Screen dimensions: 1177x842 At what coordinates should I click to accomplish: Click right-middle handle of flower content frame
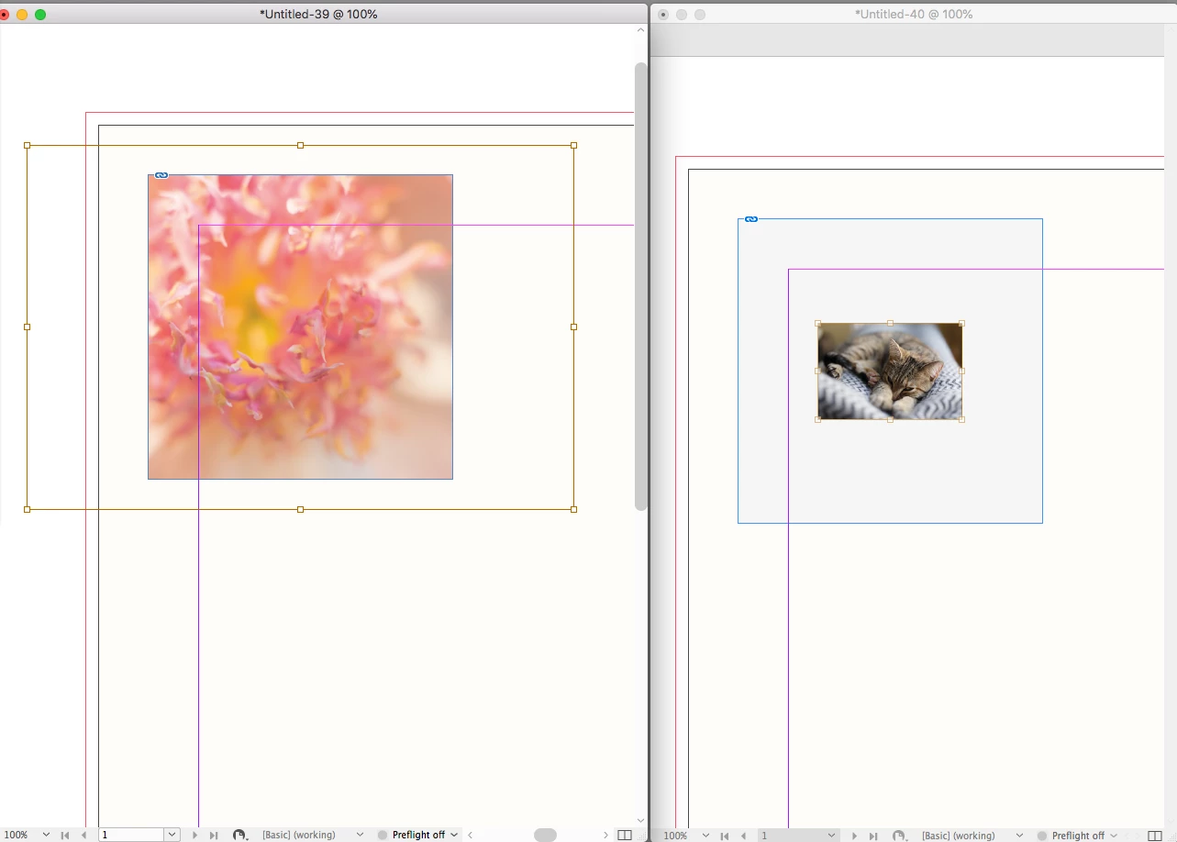click(574, 327)
